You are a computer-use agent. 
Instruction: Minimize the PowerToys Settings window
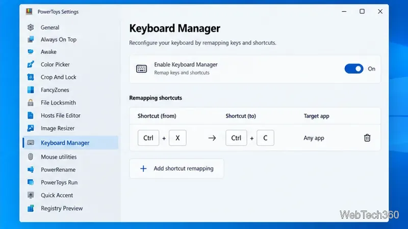coord(344,11)
